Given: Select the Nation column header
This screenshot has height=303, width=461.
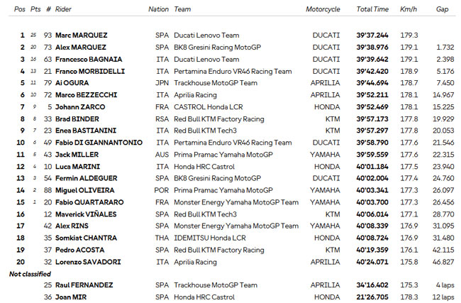Looking at the screenshot, I should [158, 9].
